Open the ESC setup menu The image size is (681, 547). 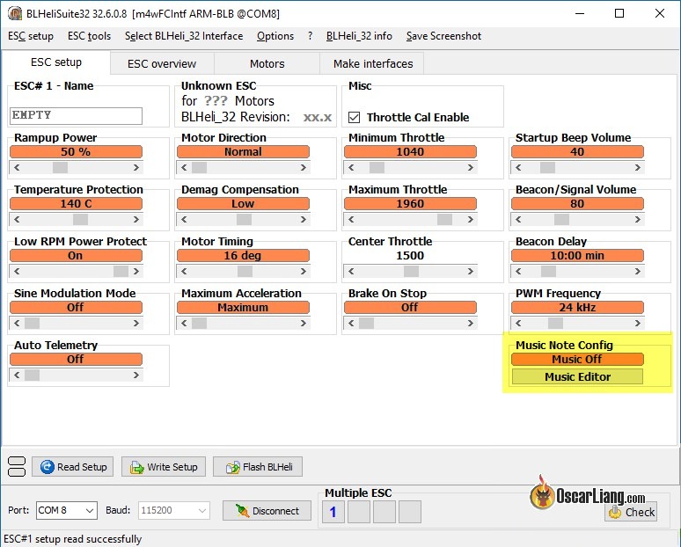click(31, 36)
